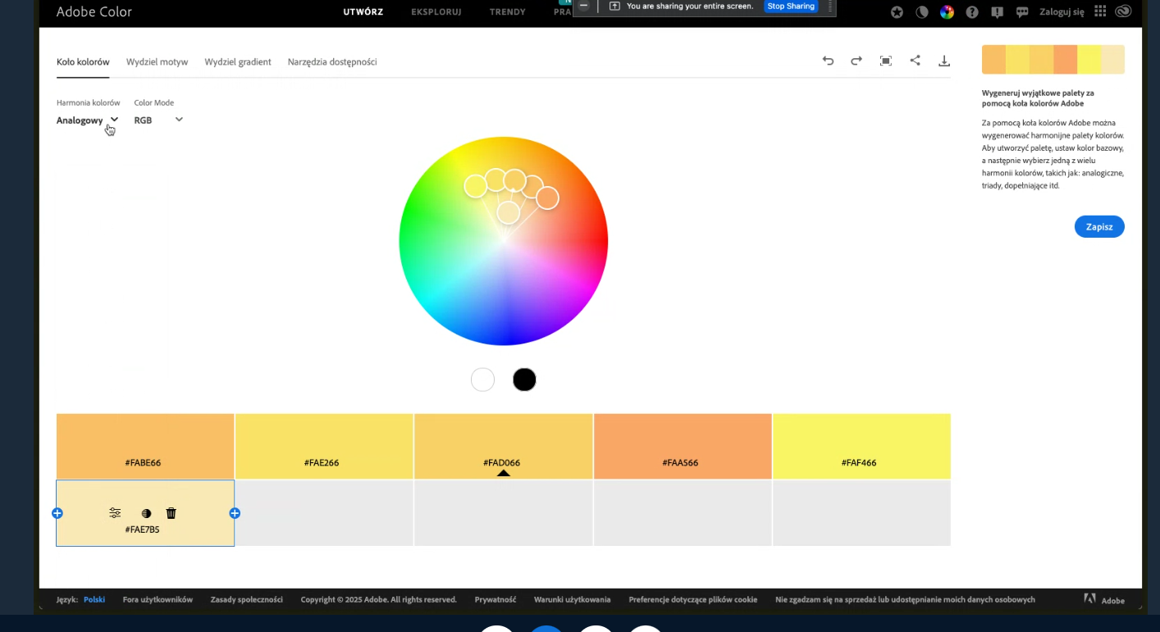This screenshot has width=1160, height=632.
Task: Click the undo arrow icon
Action: [828, 61]
